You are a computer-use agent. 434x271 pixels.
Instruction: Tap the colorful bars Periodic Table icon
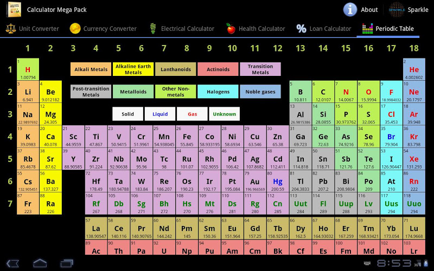(x=367, y=29)
